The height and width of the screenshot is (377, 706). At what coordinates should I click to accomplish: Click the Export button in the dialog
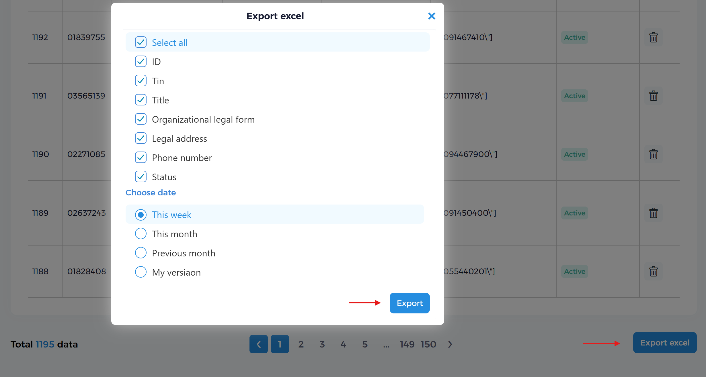tap(409, 303)
